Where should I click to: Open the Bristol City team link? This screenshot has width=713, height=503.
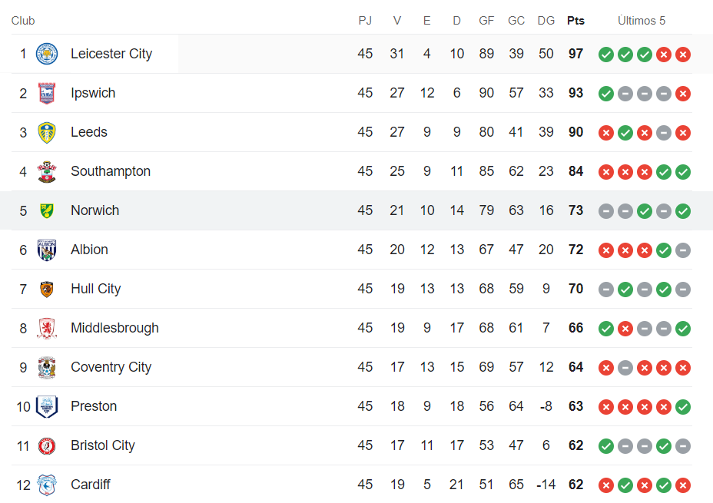[x=102, y=445]
